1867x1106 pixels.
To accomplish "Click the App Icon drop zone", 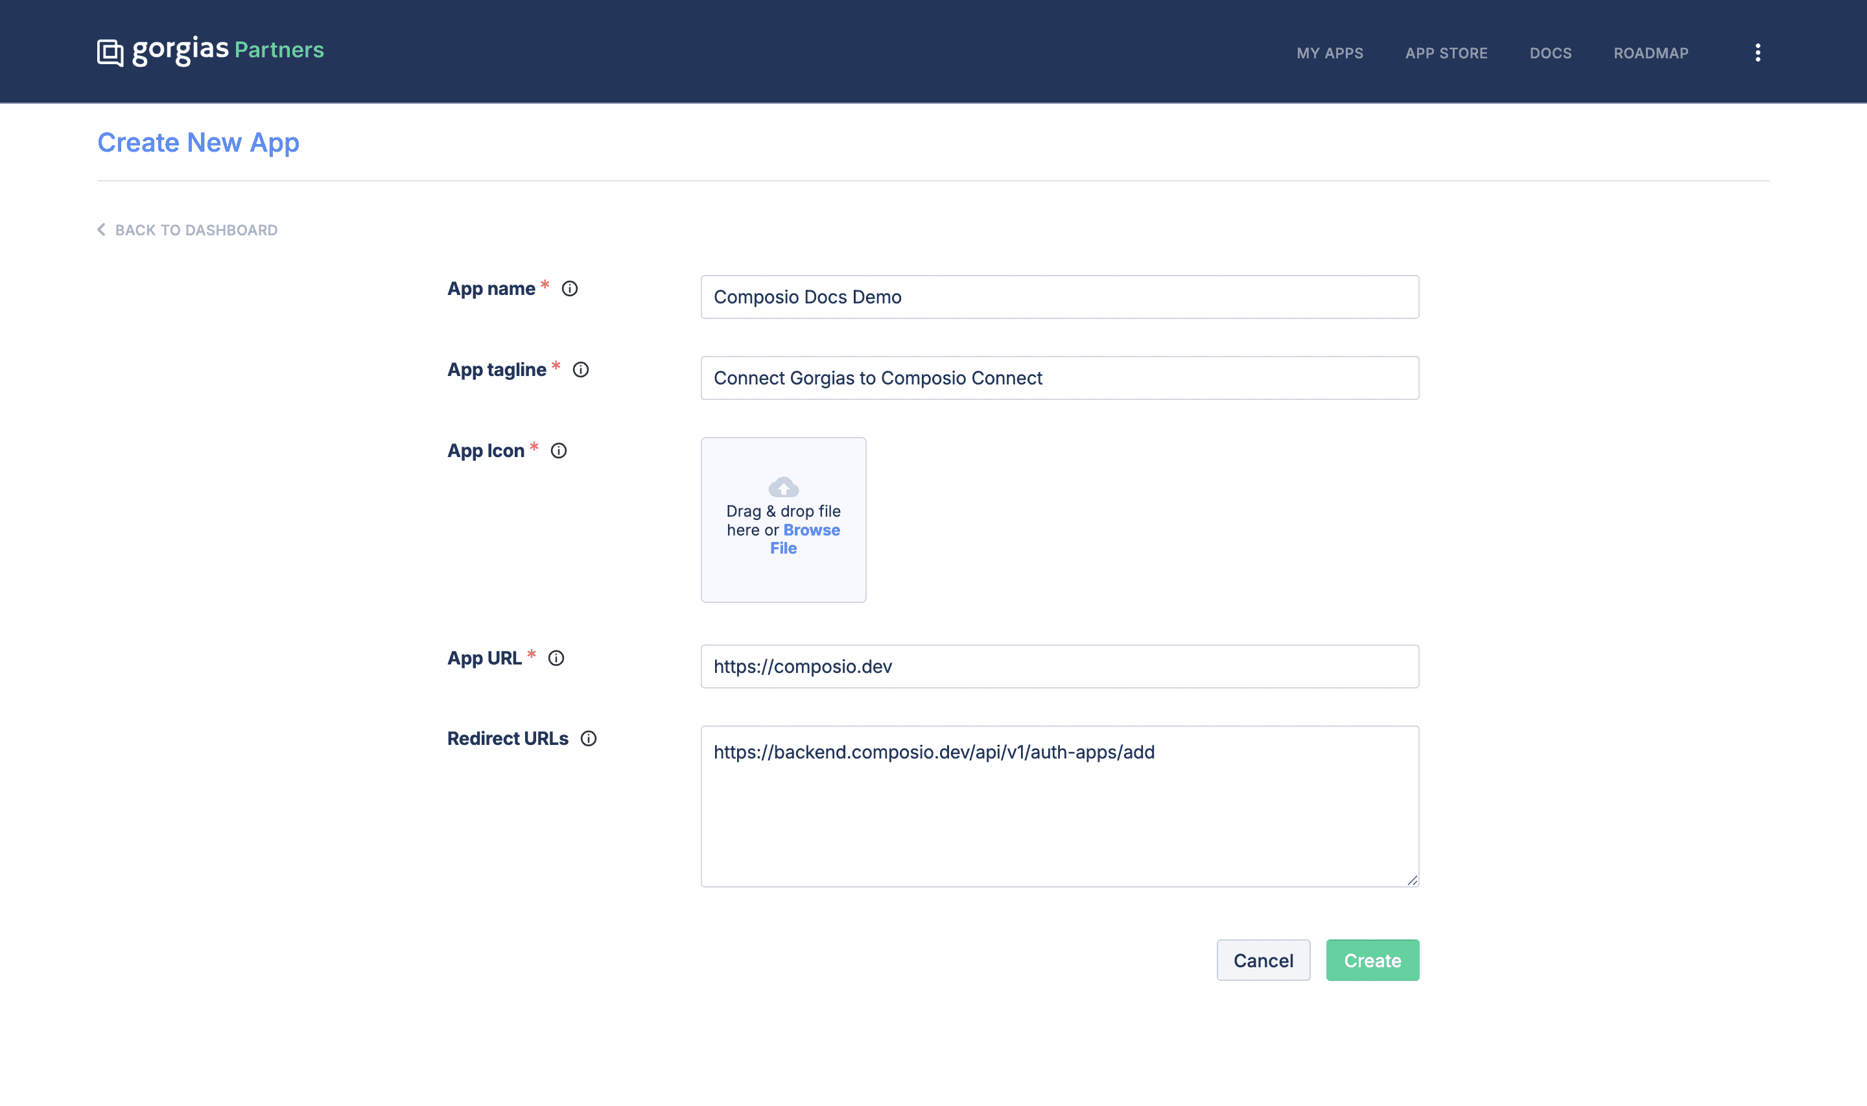I will pyautogui.click(x=783, y=519).
